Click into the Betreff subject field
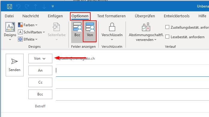This screenshot has width=209, height=117. tap(132, 106)
